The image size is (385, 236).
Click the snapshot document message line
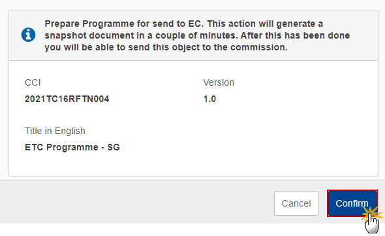(x=197, y=35)
